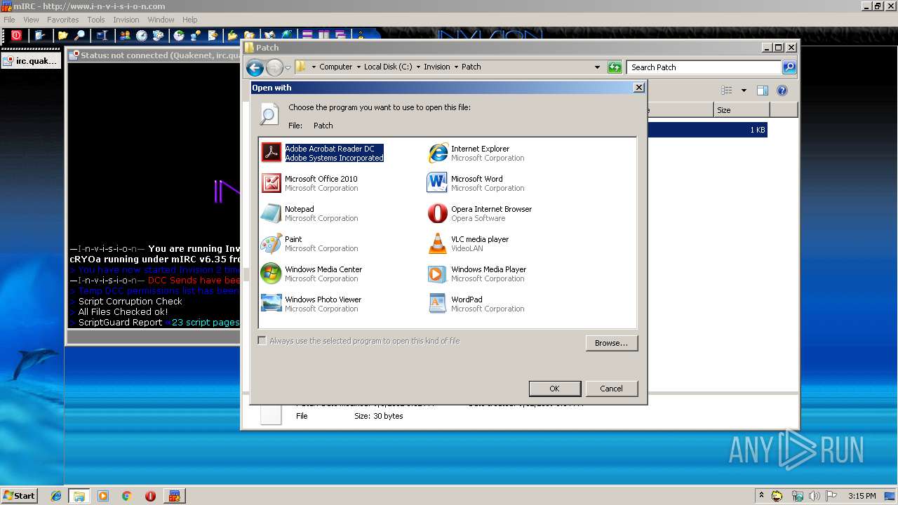Click the volume icon in system tray
Viewport: 898px width, 505px height.
click(x=814, y=496)
